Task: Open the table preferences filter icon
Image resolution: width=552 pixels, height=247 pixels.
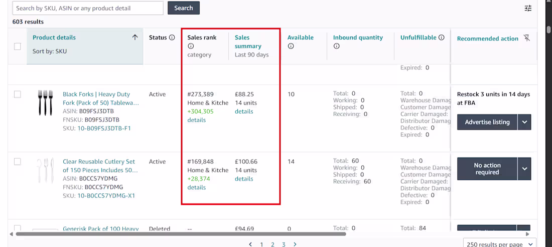Action: click(x=528, y=8)
